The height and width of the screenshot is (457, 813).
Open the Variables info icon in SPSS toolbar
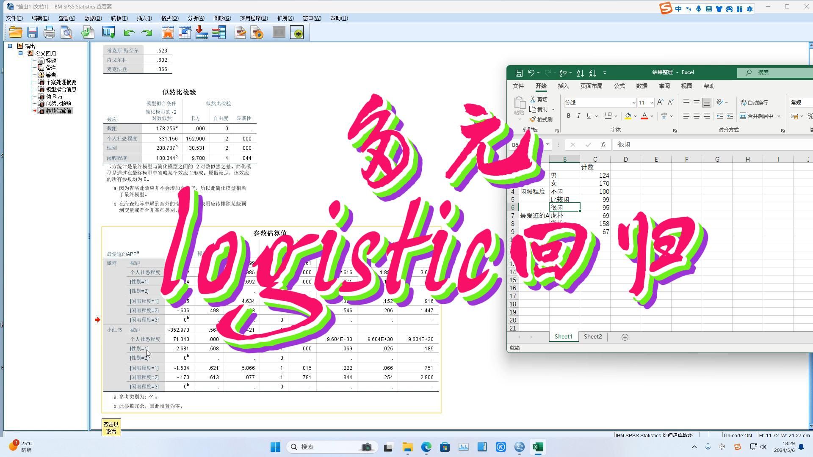tap(219, 33)
